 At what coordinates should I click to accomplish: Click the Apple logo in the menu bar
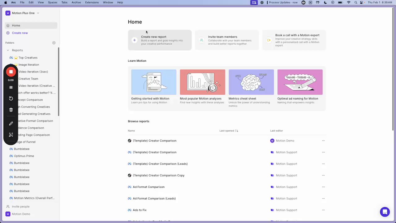pyautogui.click(x=5, y=2)
